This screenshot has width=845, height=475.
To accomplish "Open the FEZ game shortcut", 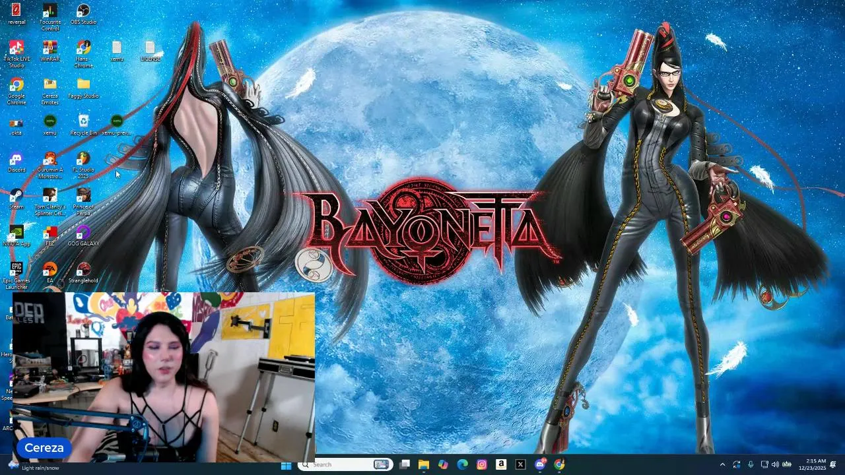I will click(x=50, y=236).
